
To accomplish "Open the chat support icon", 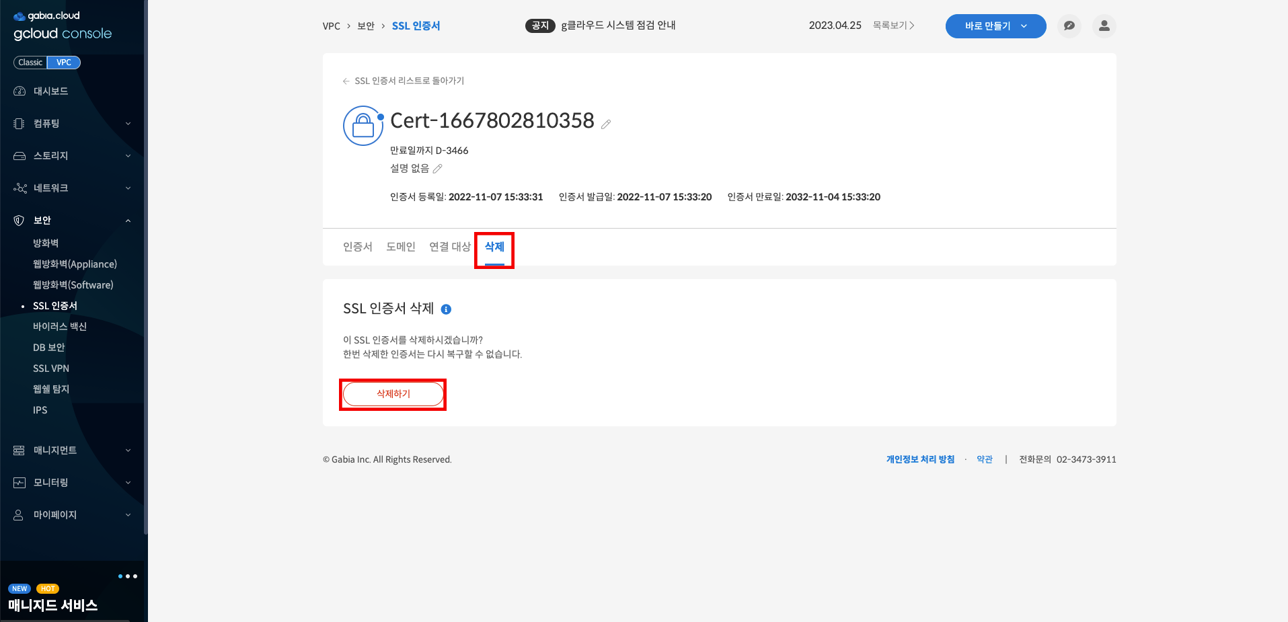I will pos(1069,26).
